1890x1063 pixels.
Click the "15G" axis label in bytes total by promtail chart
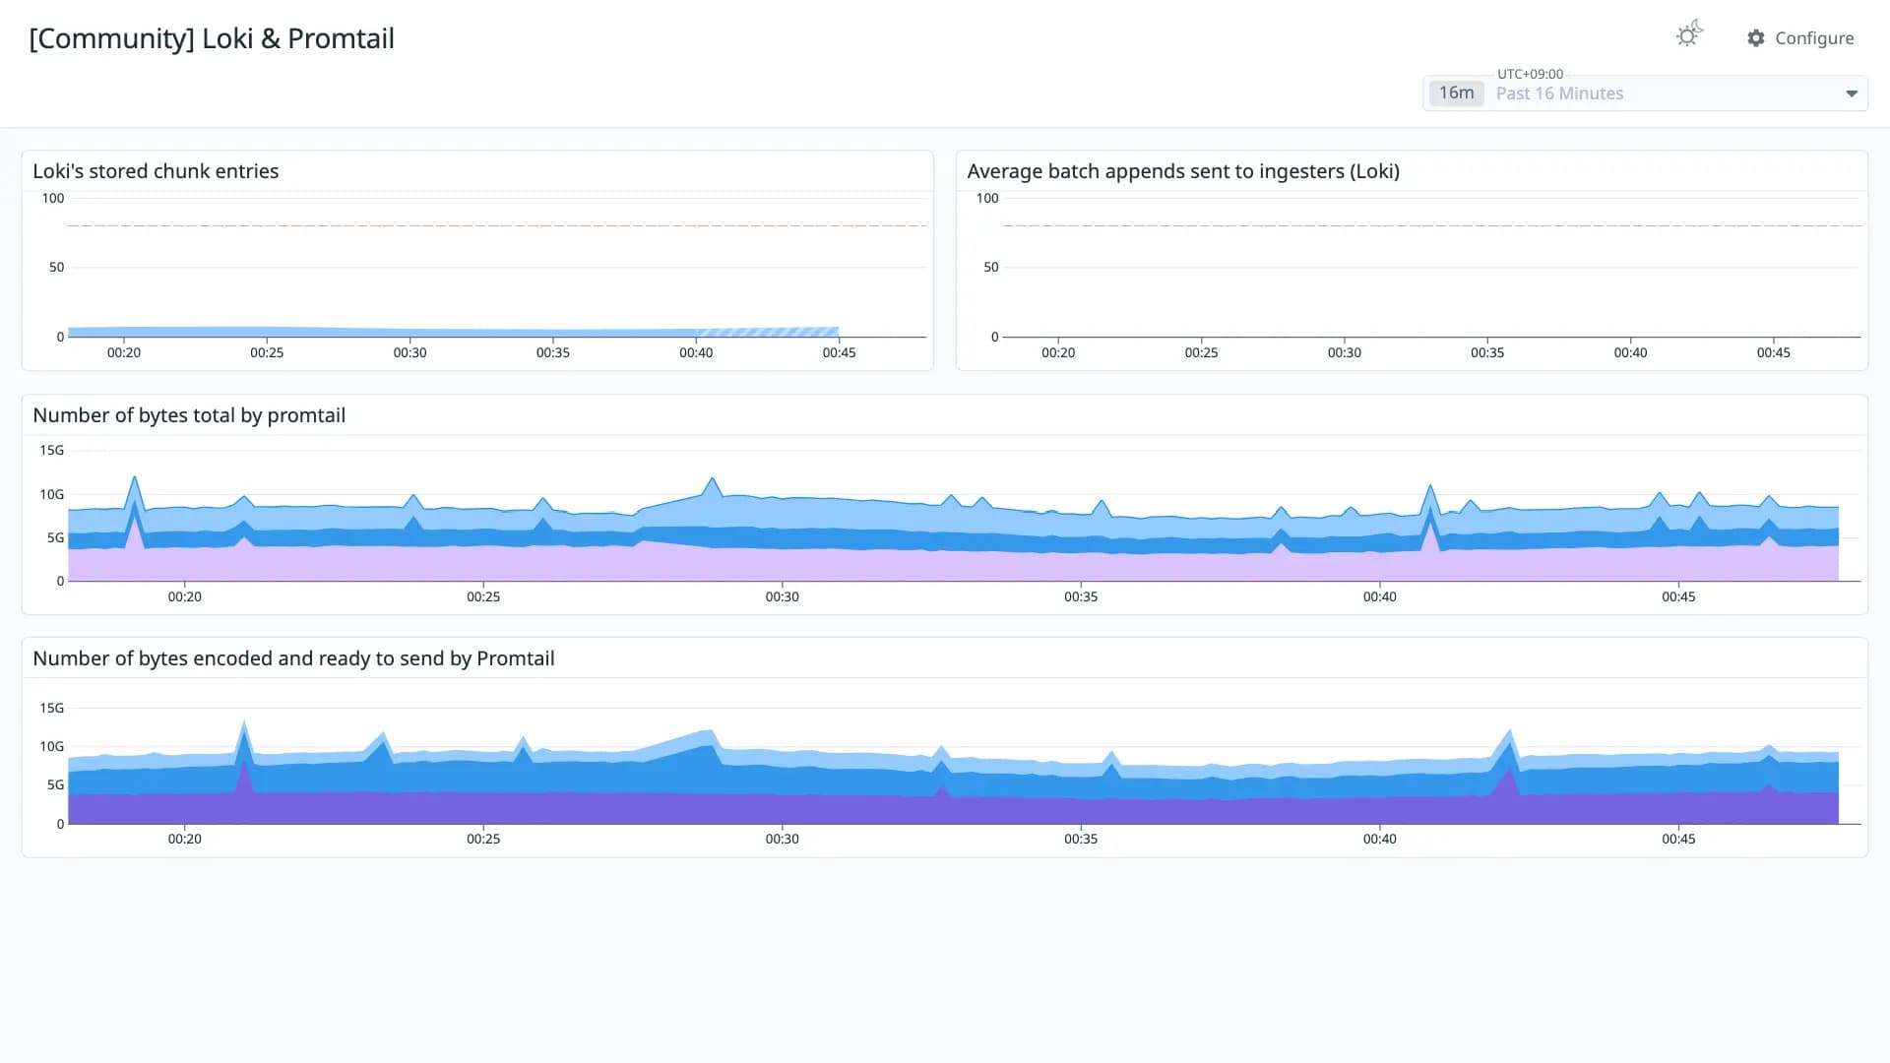[x=51, y=450]
